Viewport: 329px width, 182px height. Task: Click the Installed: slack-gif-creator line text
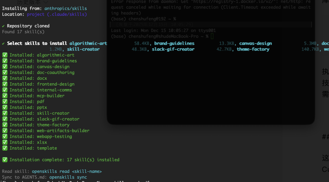pos(44,119)
